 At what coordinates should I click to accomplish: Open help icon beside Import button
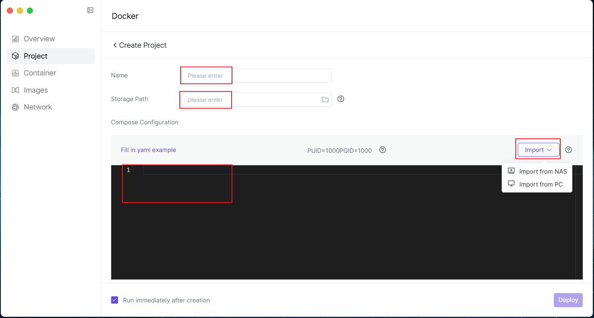(568, 150)
